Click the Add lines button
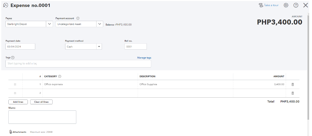 pyautogui.click(x=18, y=102)
